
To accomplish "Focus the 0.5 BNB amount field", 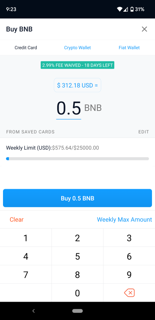I will pos(69,108).
